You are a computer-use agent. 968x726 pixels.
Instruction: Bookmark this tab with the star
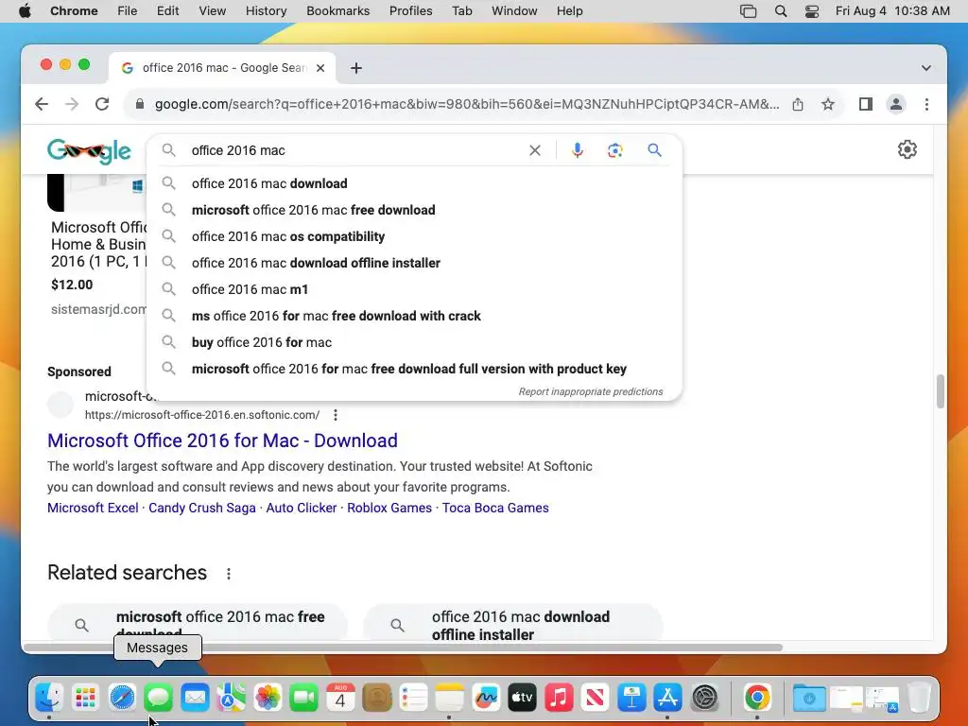tap(828, 104)
